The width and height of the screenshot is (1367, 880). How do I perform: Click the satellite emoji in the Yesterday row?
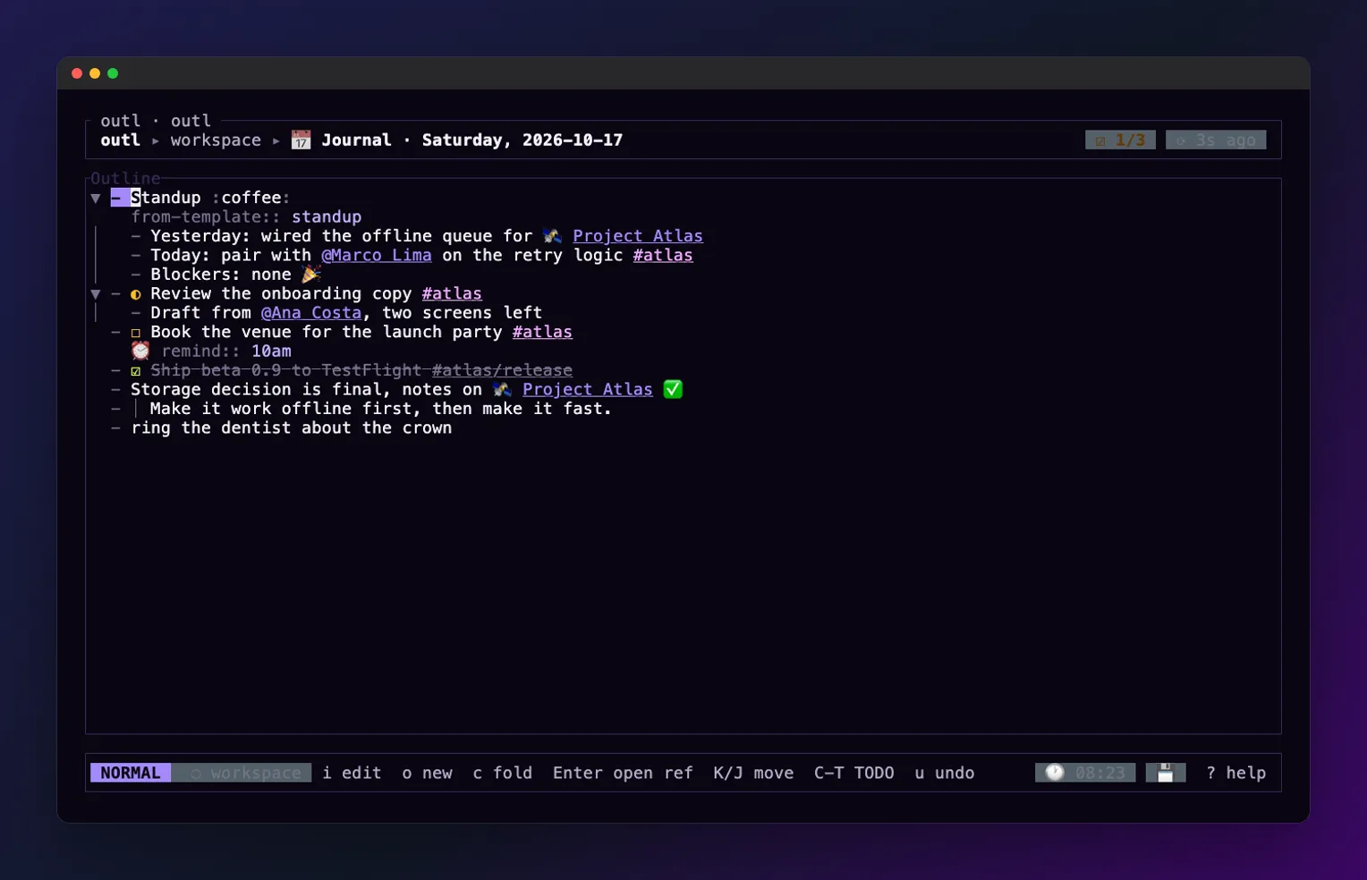click(x=552, y=236)
